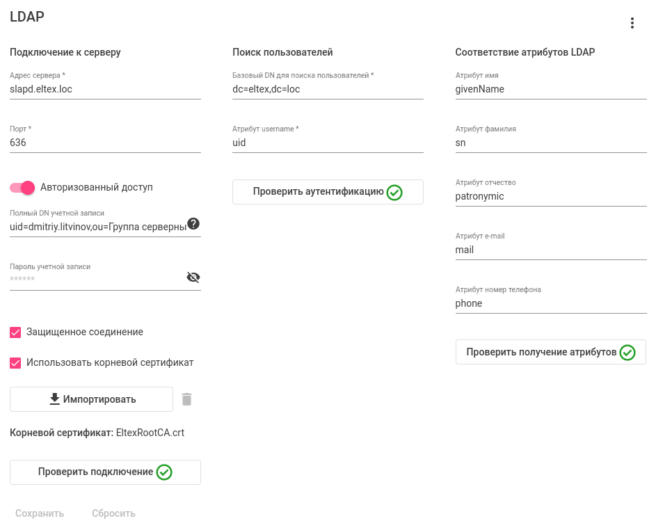Click the Сбросить button
This screenshot has height=530, width=656.
click(x=113, y=513)
